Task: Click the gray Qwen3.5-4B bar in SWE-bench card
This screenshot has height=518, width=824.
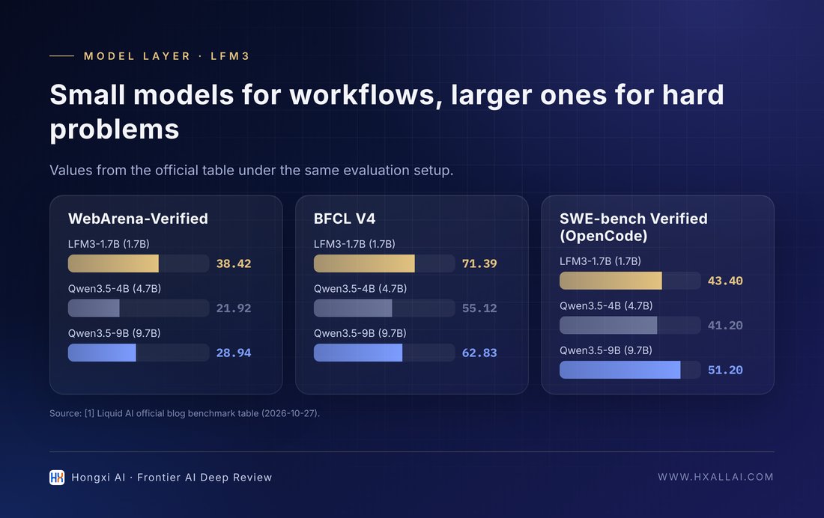Action: click(x=608, y=325)
